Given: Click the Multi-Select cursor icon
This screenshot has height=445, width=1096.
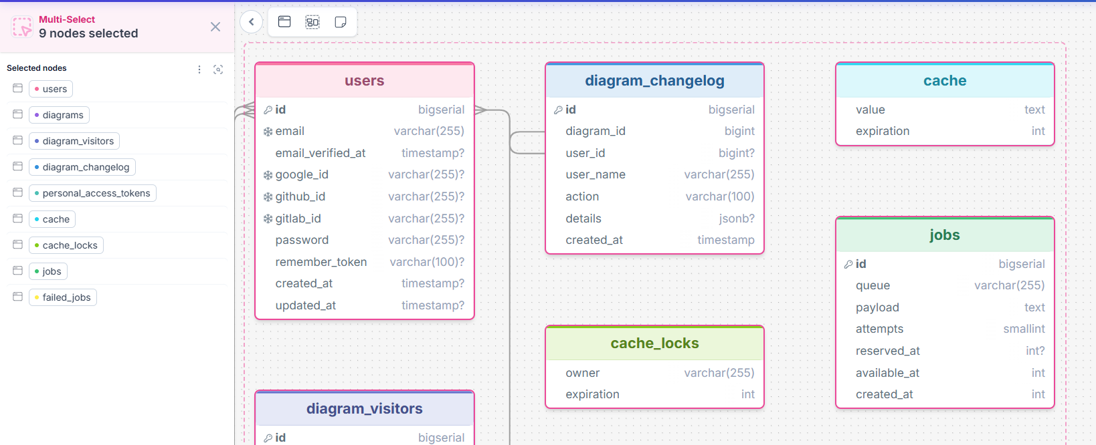Looking at the screenshot, I should [22, 27].
